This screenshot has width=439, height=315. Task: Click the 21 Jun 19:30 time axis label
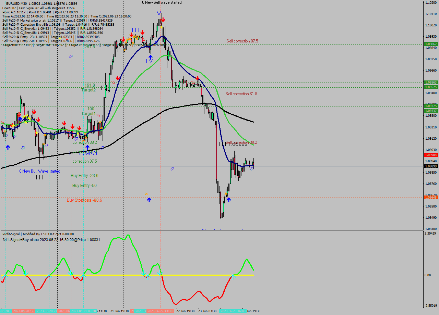click(x=120, y=311)
